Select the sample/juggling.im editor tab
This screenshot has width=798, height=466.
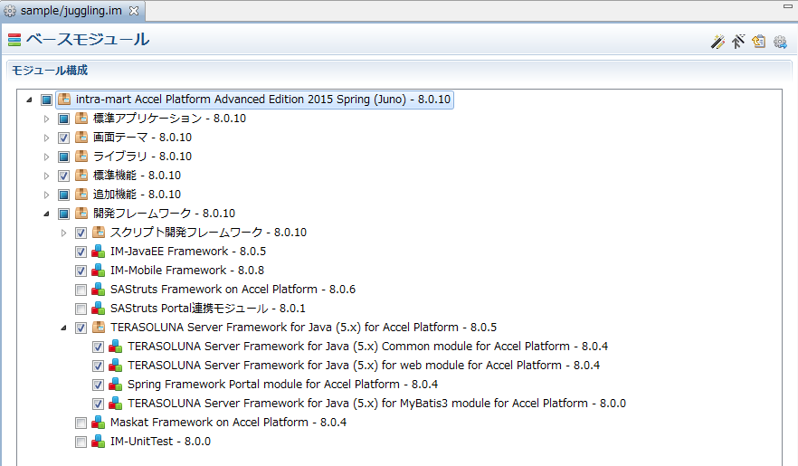coord(71,11)
